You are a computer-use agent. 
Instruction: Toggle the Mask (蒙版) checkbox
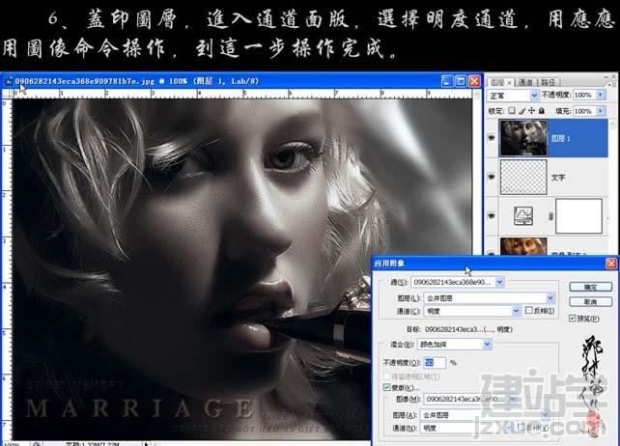386,387
